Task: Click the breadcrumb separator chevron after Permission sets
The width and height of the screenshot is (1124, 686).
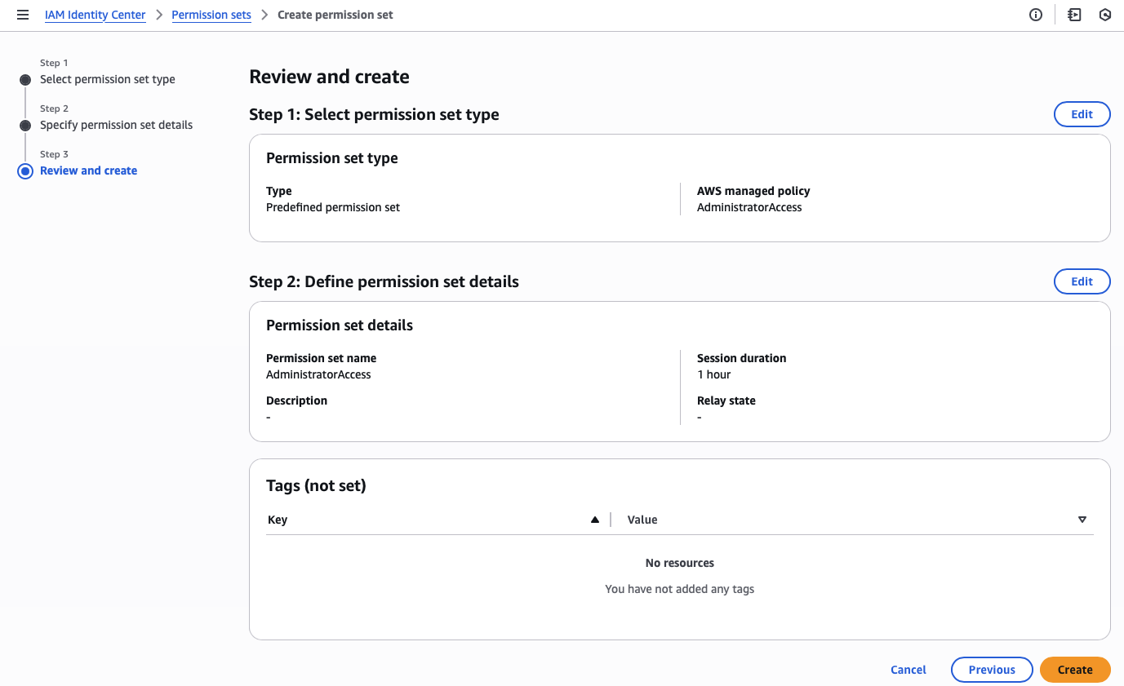Action: [x=263, y=15]
